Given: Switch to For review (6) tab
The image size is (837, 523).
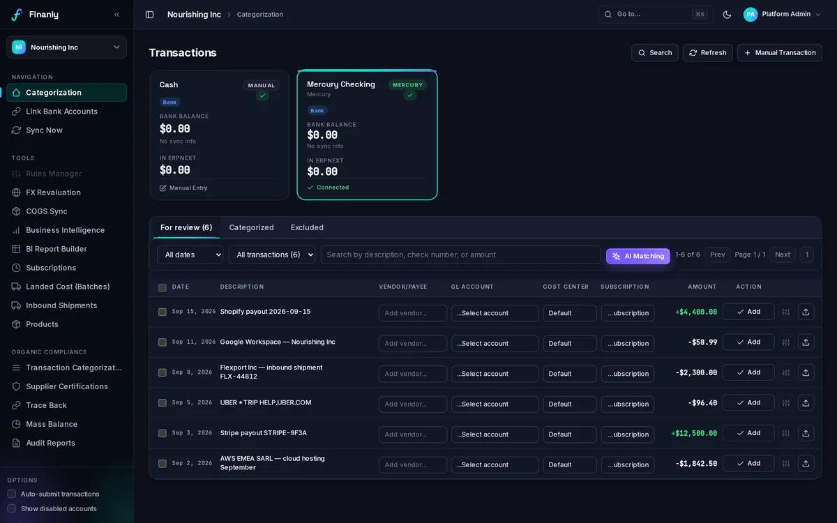Looking at the screenshot, I should click(x=186, y=227).
